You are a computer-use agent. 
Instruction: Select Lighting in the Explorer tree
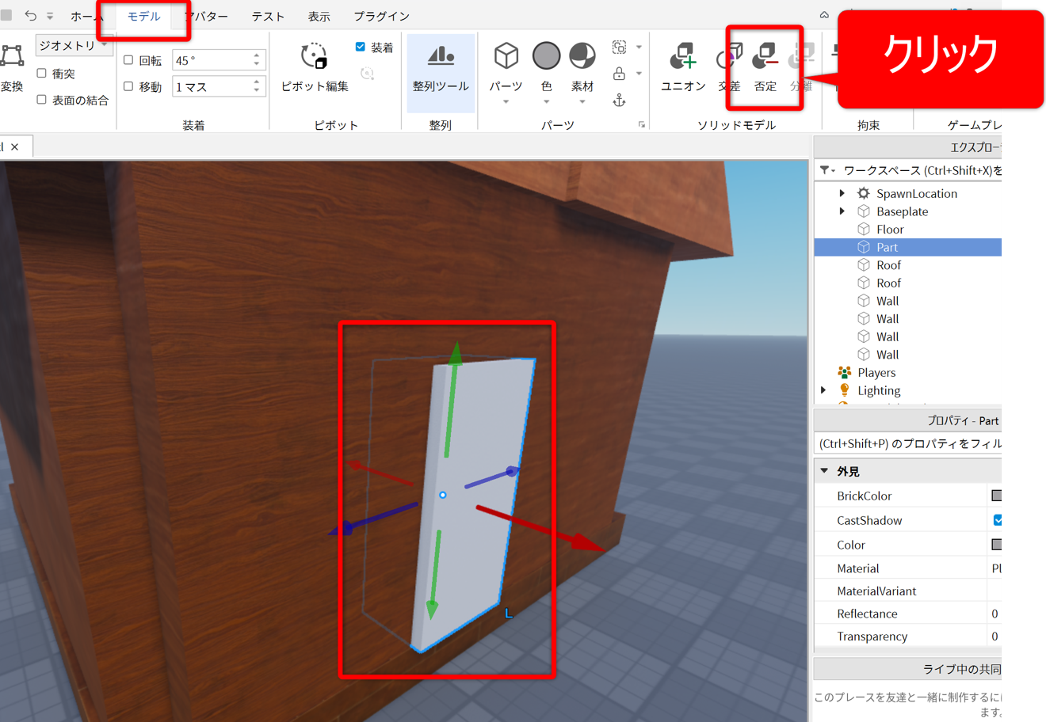pos(879,390)
